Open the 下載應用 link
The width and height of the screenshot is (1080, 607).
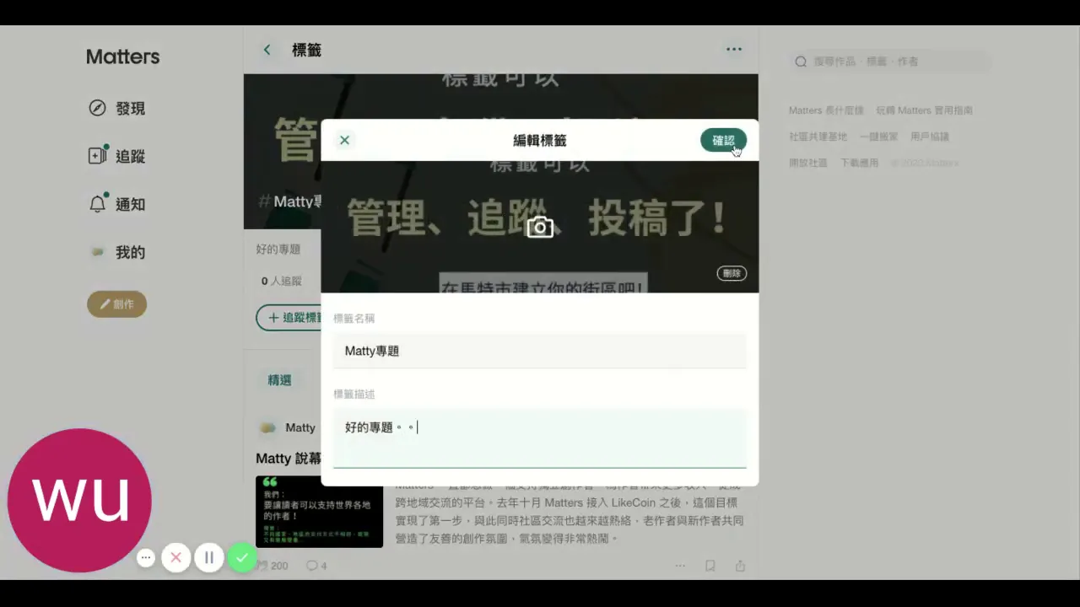[859, 163]
